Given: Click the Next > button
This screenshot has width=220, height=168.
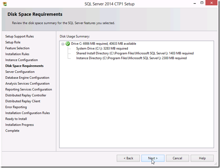Looking at the screenshot, I should coord(153,158).
